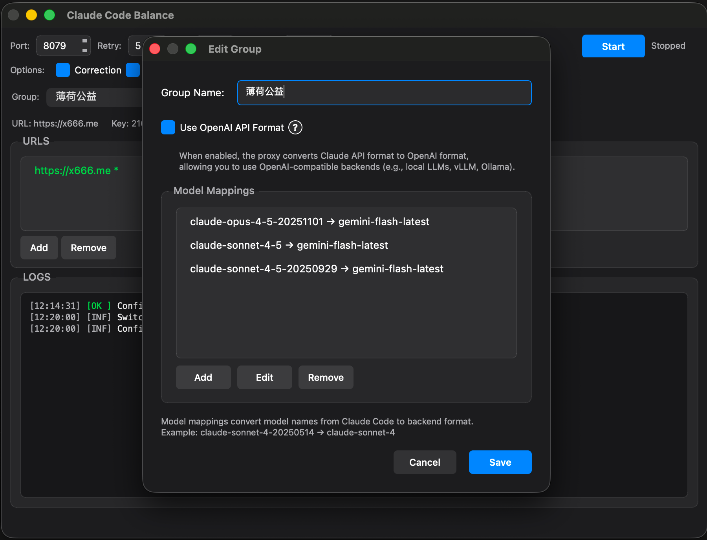Toggle the checkbox right of Correction

(133, 70)
